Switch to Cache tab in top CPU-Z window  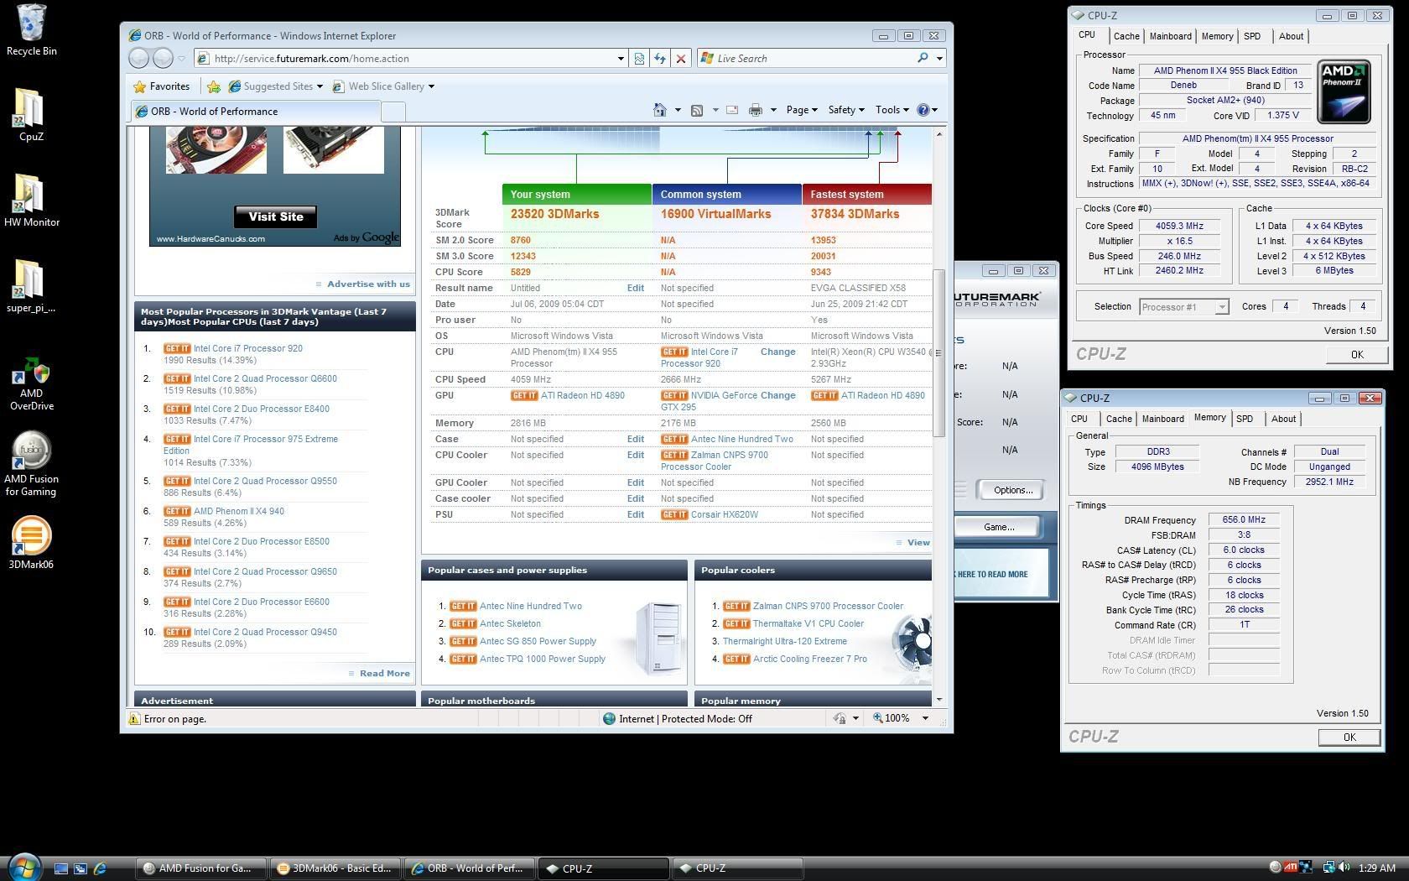click(1126, 36)
